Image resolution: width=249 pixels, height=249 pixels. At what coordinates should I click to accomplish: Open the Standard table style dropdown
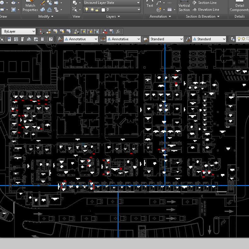tap(166, 39)
